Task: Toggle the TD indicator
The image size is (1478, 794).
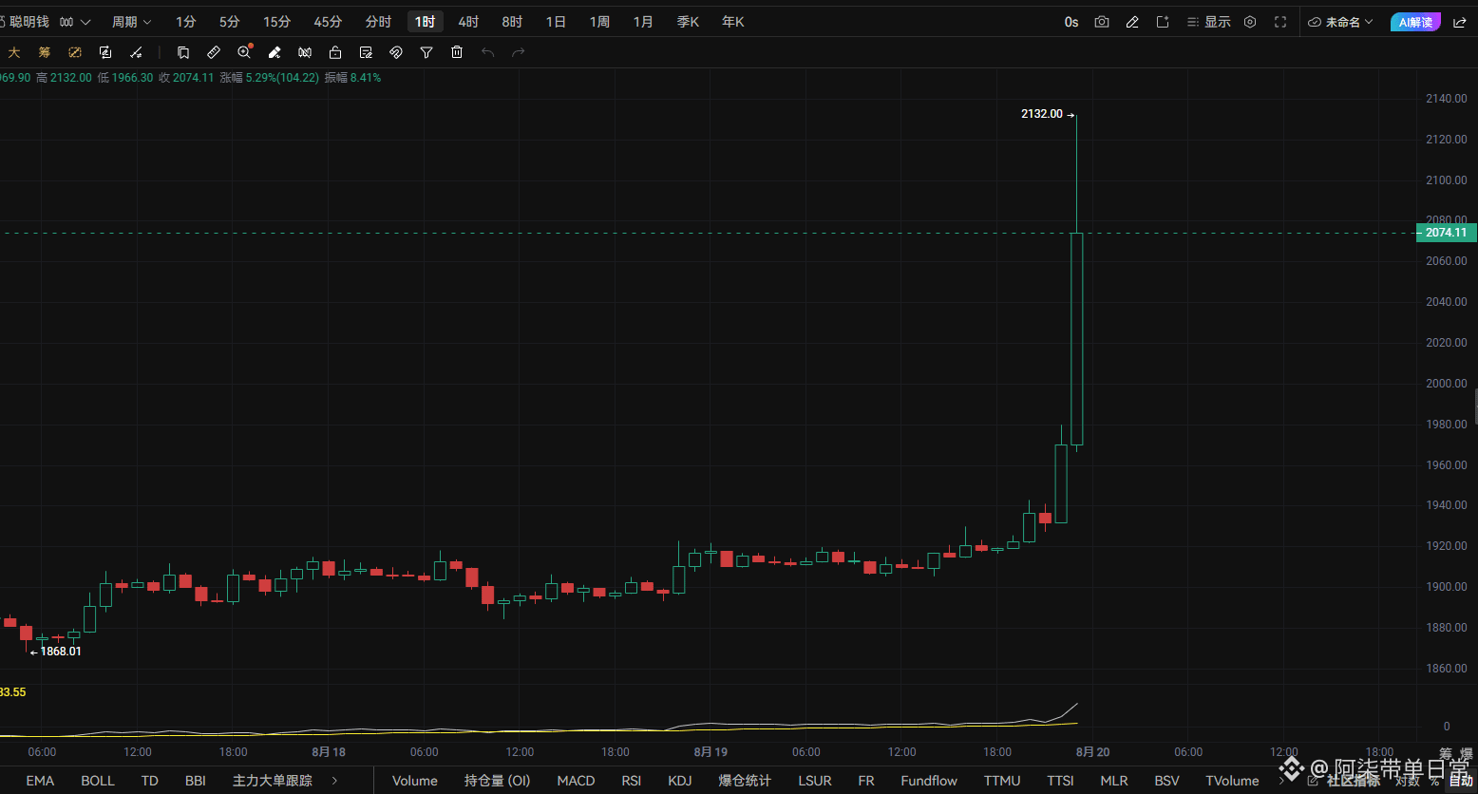Action: pos(149,781)
